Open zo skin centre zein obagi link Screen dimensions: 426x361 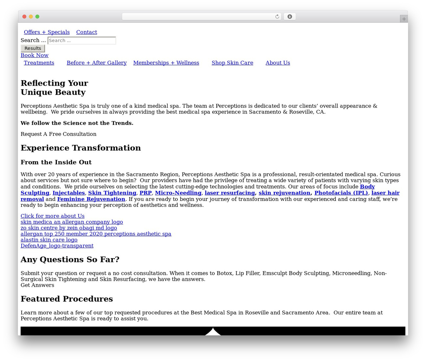coord(69,228)
